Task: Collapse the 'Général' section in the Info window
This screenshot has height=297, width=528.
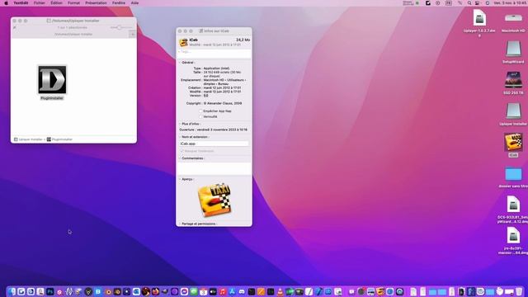Action: click(180, 63)
